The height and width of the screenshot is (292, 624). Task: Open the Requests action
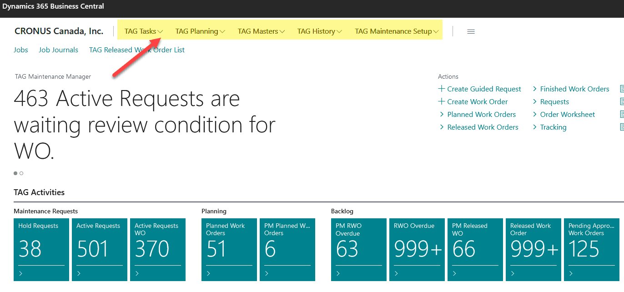pos(554,101)
